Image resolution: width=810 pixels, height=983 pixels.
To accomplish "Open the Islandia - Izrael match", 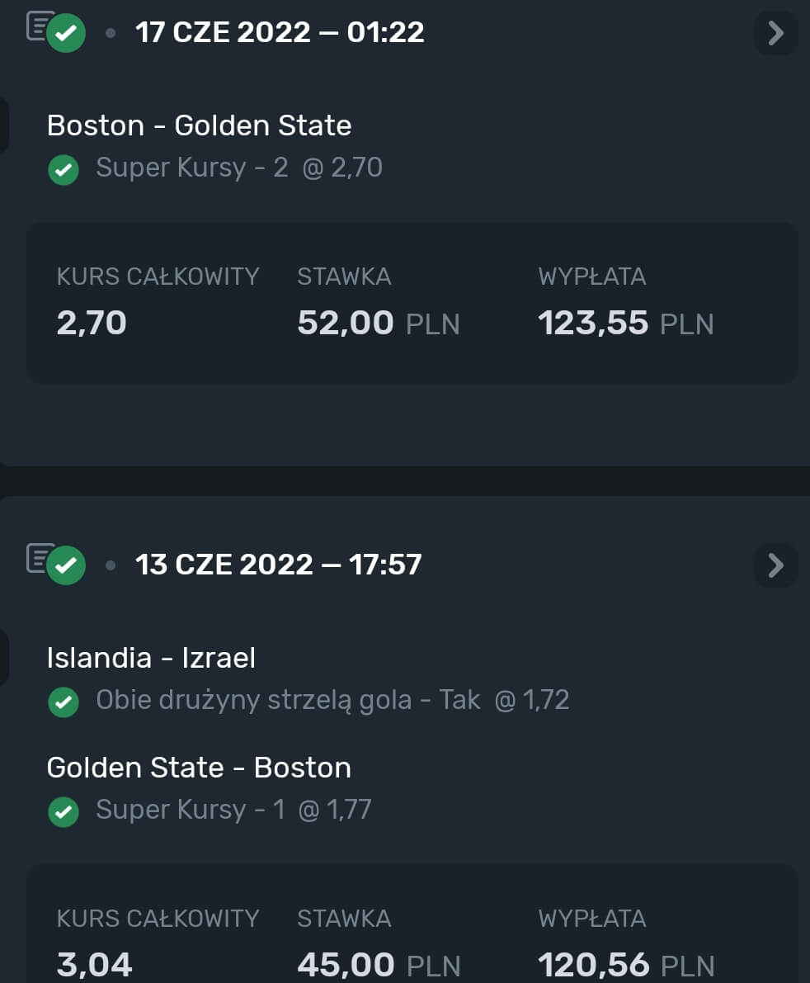I will pyautogui.click(x=151, y=658).
